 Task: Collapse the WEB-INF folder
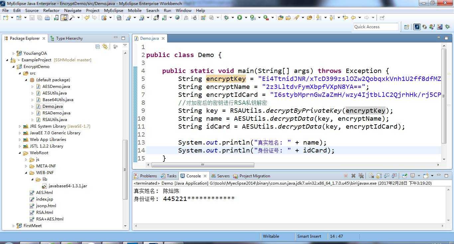pyautogui.click(x=26, y=173)
